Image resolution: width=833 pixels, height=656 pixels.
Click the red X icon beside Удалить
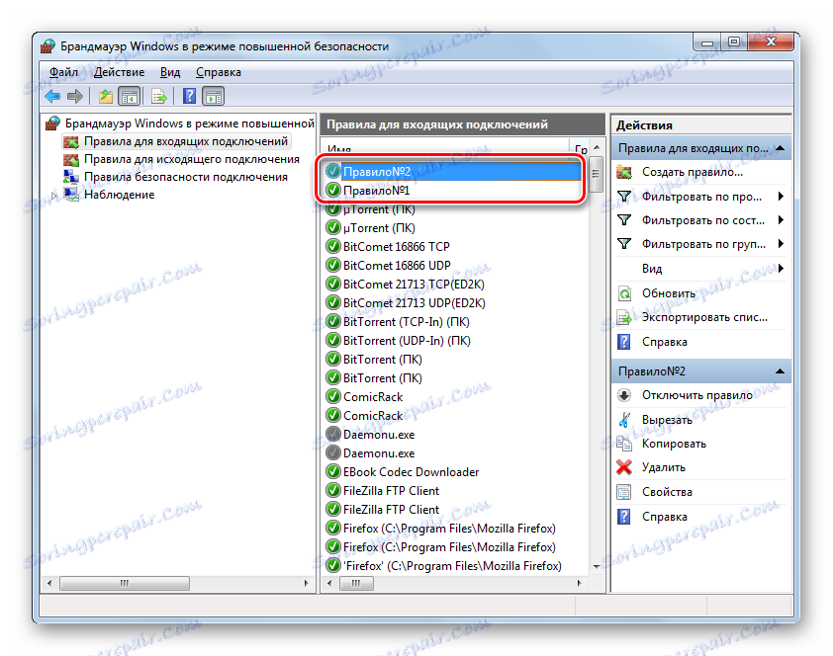(624, 467)
